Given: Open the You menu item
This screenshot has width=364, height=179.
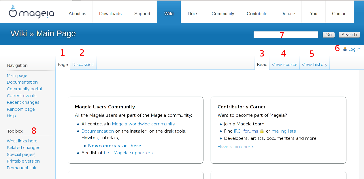Looking at the screenshot, I should [314, 14].
